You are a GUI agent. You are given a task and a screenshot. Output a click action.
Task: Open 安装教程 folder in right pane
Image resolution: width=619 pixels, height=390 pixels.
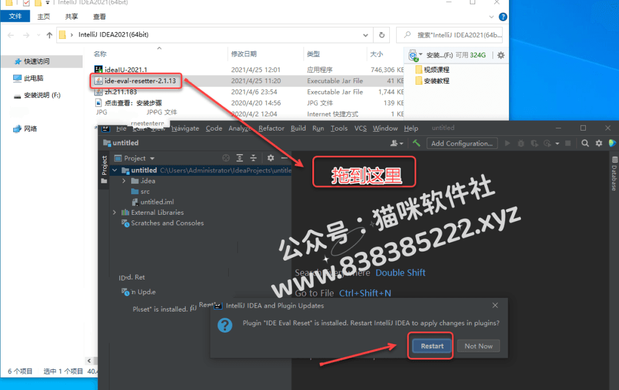point(433,80)
